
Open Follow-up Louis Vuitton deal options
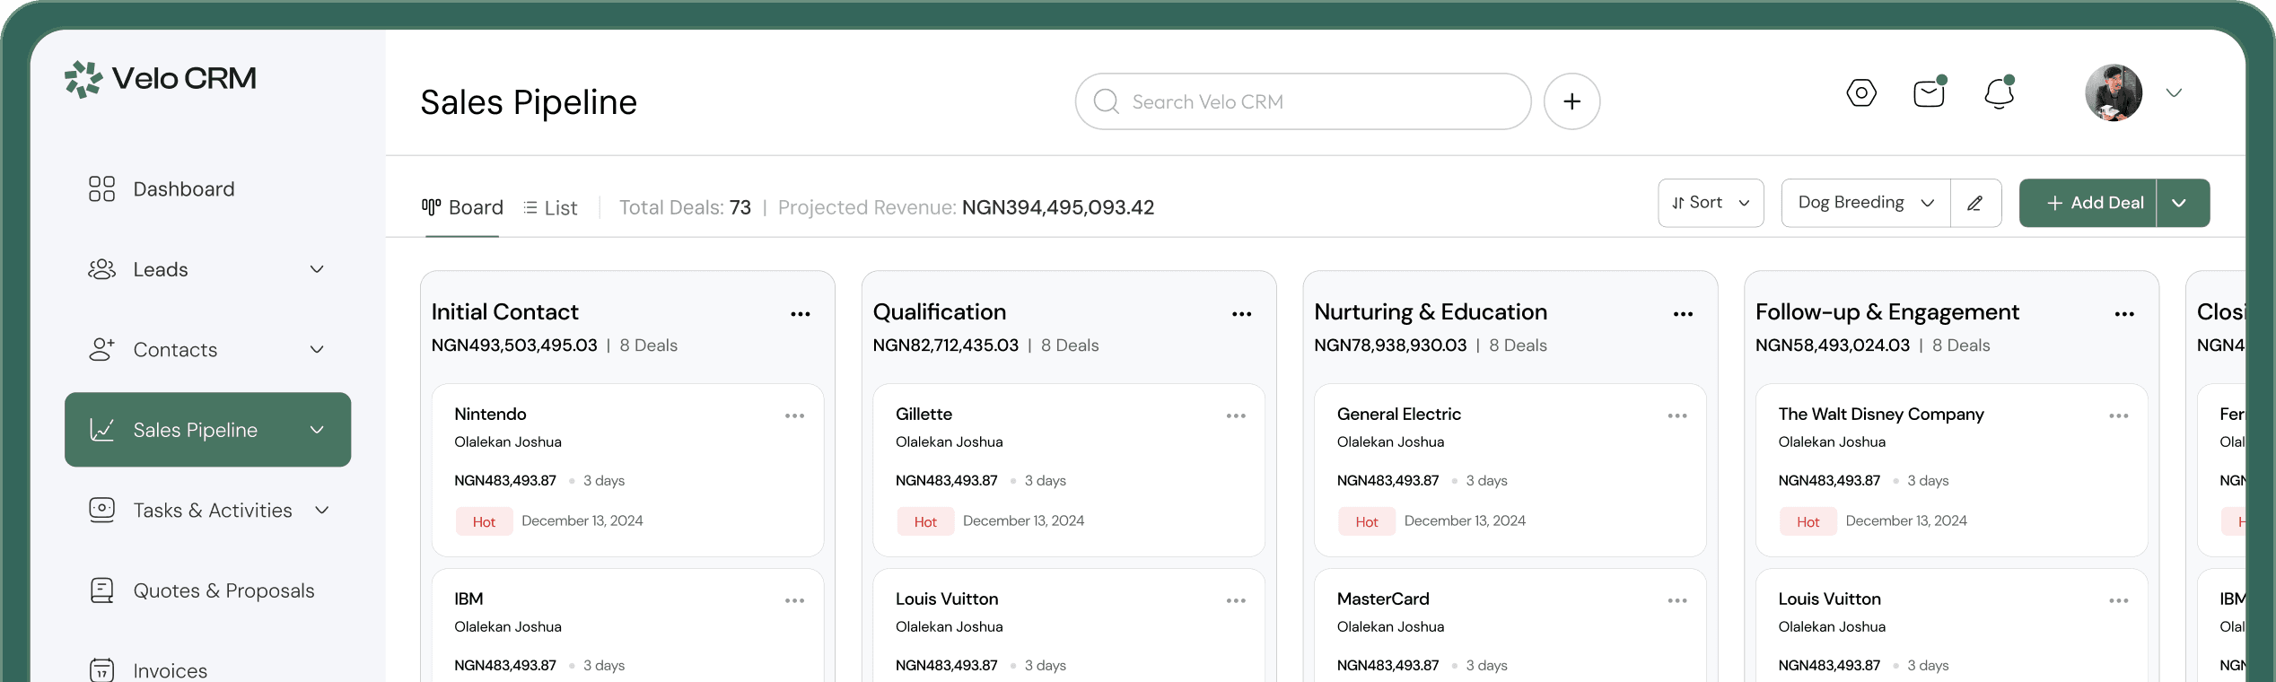tap(2119, 600)
